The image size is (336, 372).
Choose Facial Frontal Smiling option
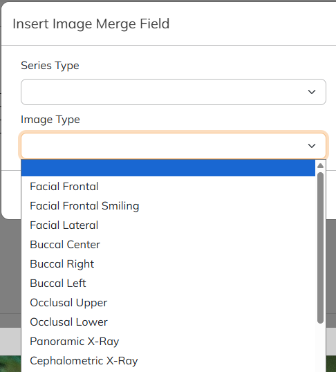pos(168,205)
